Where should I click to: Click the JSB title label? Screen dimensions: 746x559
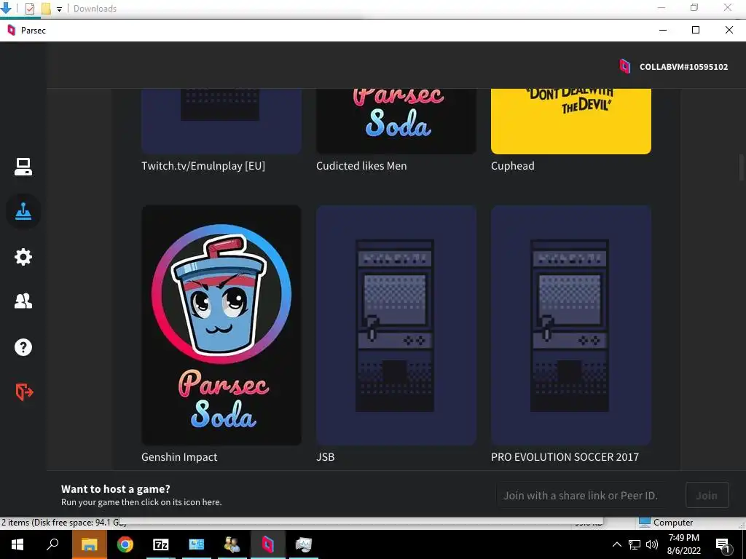[x=326, y=457]
